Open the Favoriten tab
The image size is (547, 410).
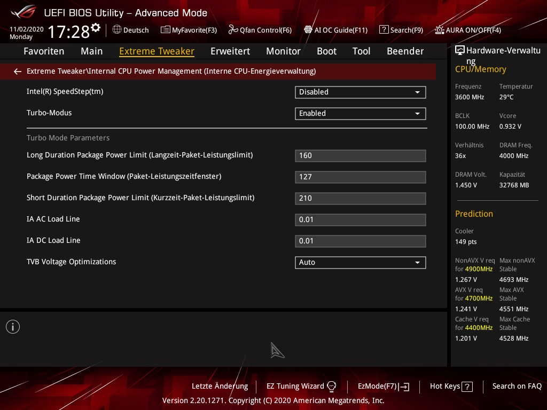tap(44, 51)
